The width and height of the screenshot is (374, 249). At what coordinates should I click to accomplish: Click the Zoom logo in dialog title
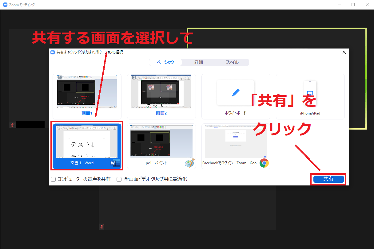tap(53, 52)
